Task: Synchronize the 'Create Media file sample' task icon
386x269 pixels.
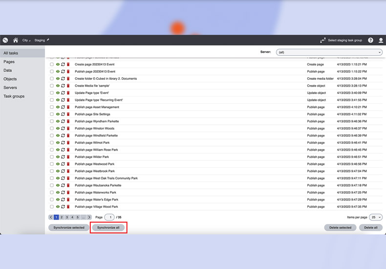Action: coord(63,86)
